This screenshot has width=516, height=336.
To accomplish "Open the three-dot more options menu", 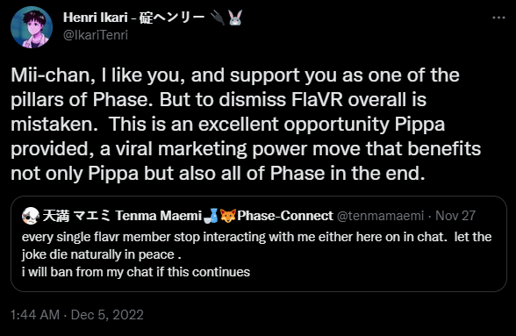I will [x=498, y=18].
